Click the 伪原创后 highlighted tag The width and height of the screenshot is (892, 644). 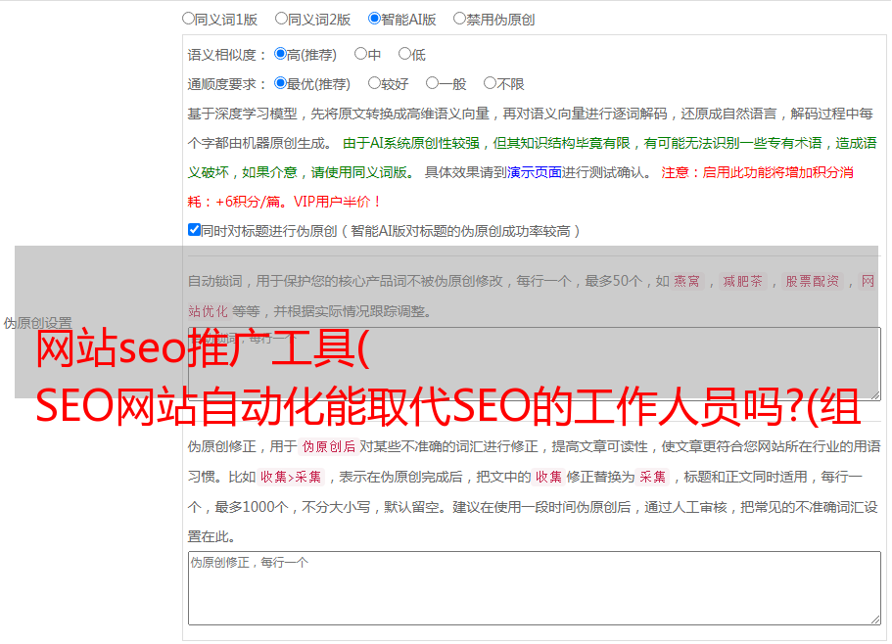click(x=329, y=446)
